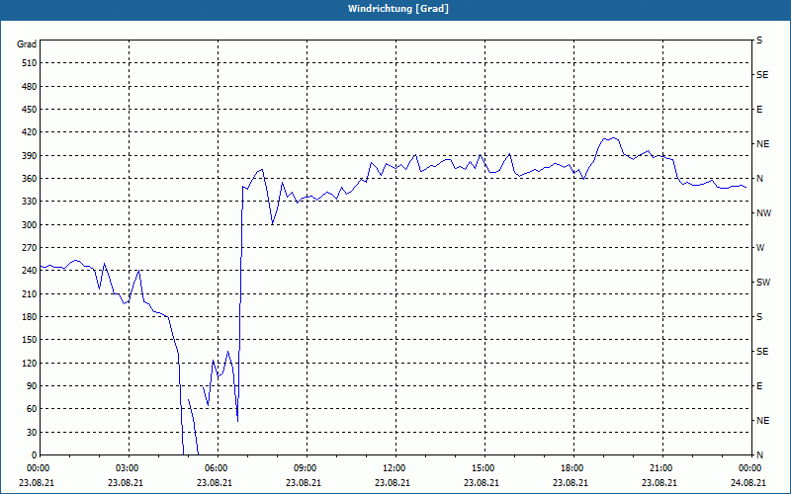791x494 pixels.
Task: Select the 210 y-axis value
Action: click(x=30, y=293)
